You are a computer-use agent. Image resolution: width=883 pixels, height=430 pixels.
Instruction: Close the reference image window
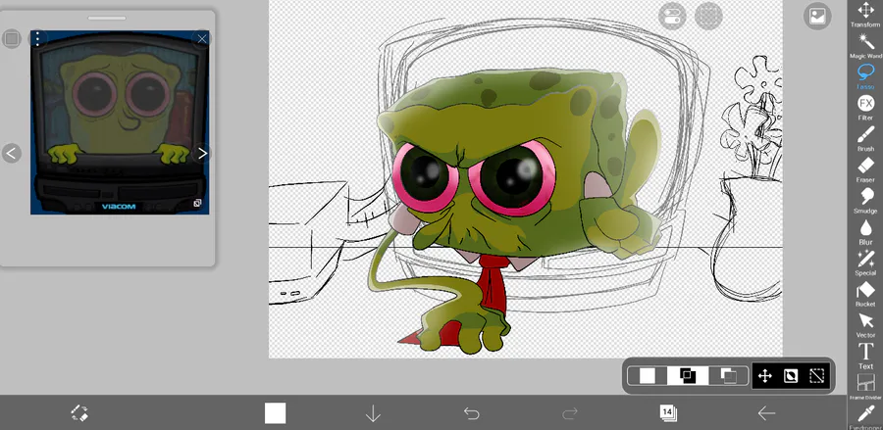click(201, 39)
